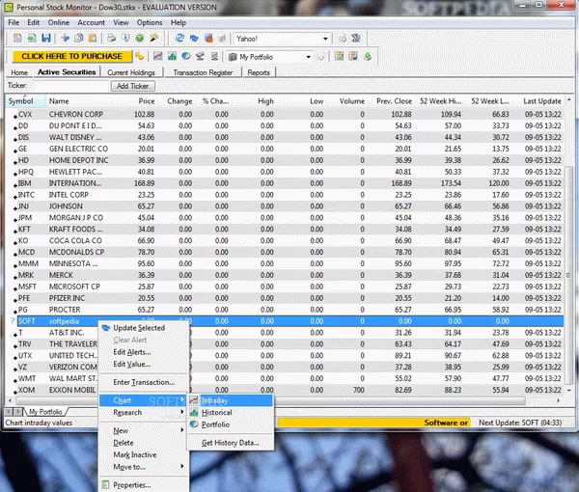Sort by the Price column header
The width and height of the screenshot is (579, 492).
click(x=147, y=101)
